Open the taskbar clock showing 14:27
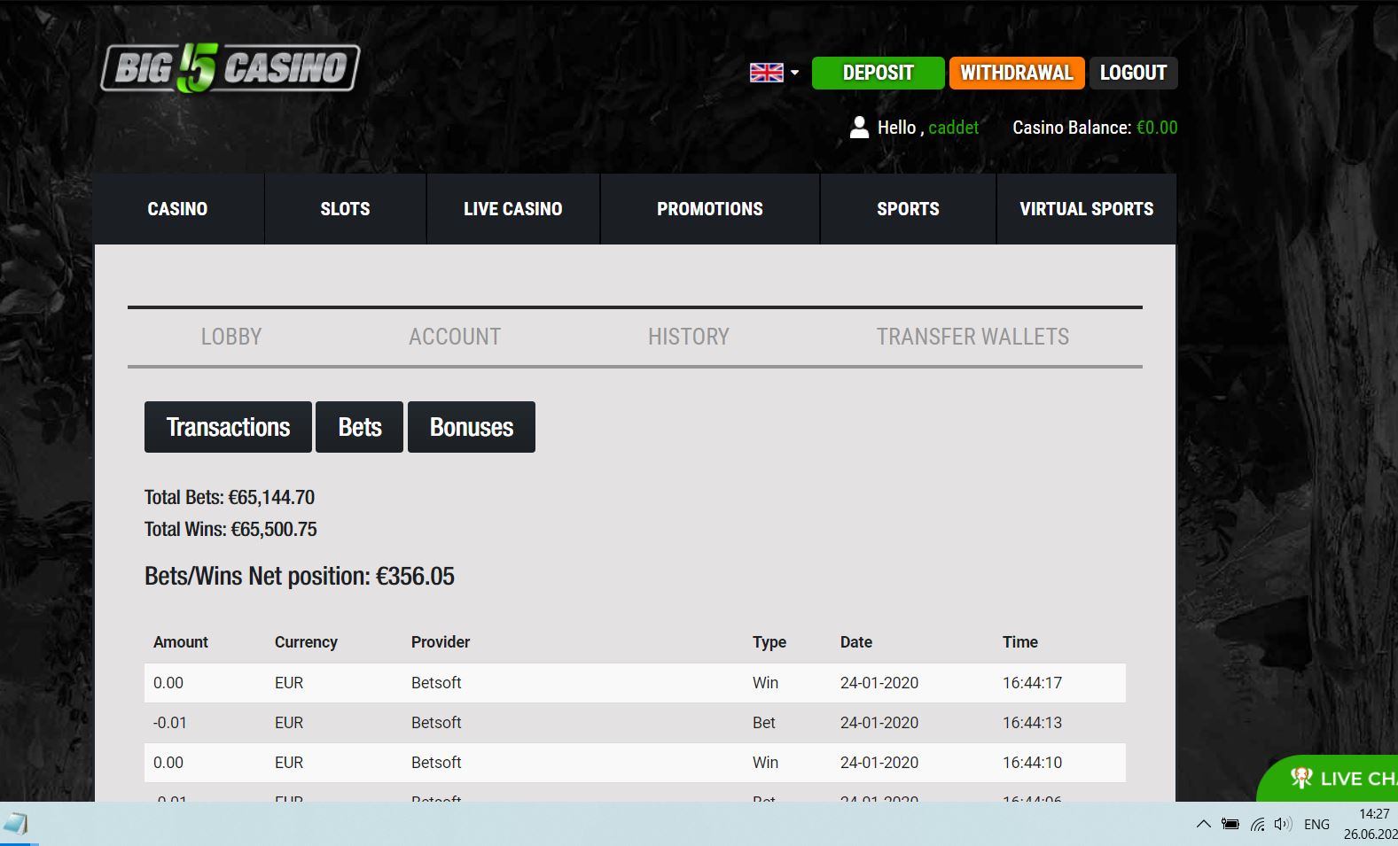The width and height of the screenshot is (1398, 846). [x=1371, y=824]
